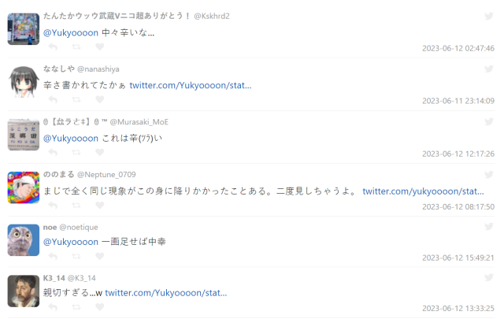Click @Yukyoooon mention in noetique tweet
The height and width of the screenshot is (319, 504).
(71, 242)
